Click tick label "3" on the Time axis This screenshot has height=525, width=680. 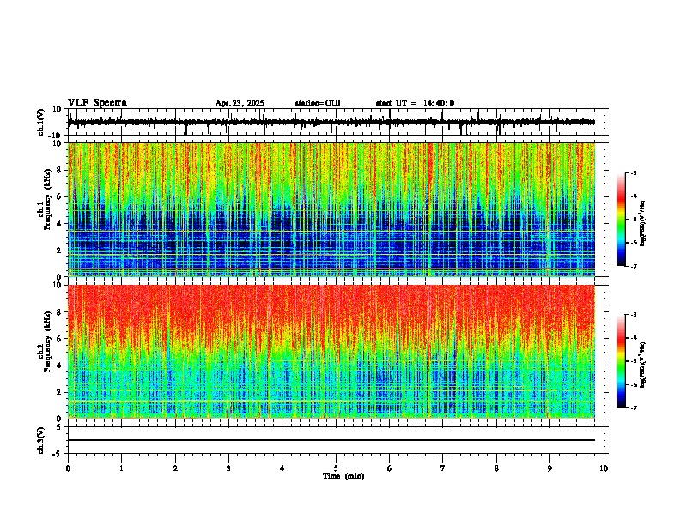pyautogui.click(x=228, y=468)
